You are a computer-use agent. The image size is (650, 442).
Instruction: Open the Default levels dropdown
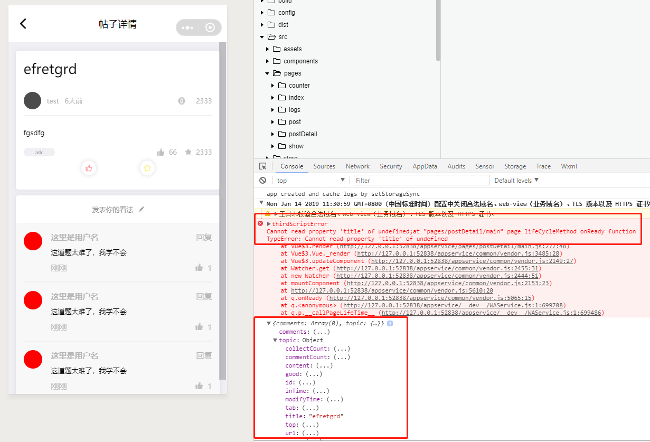pos(515,180)
